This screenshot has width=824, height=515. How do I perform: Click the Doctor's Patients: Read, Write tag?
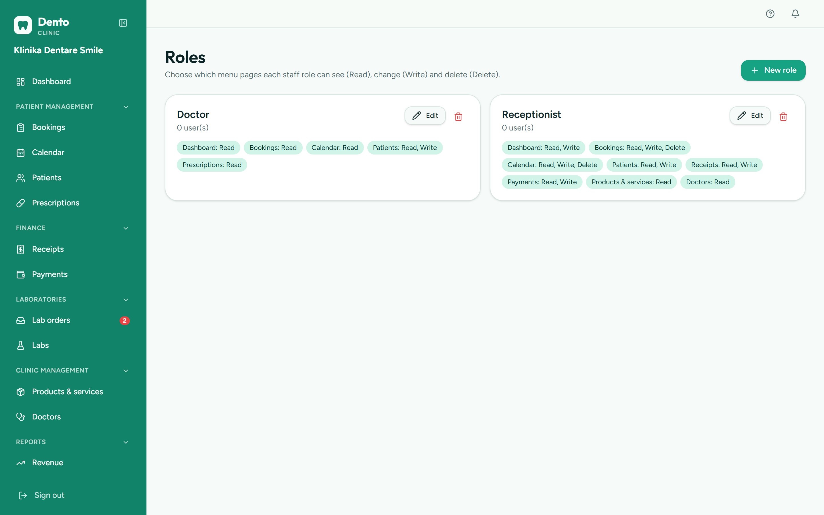tap(405, 148)
